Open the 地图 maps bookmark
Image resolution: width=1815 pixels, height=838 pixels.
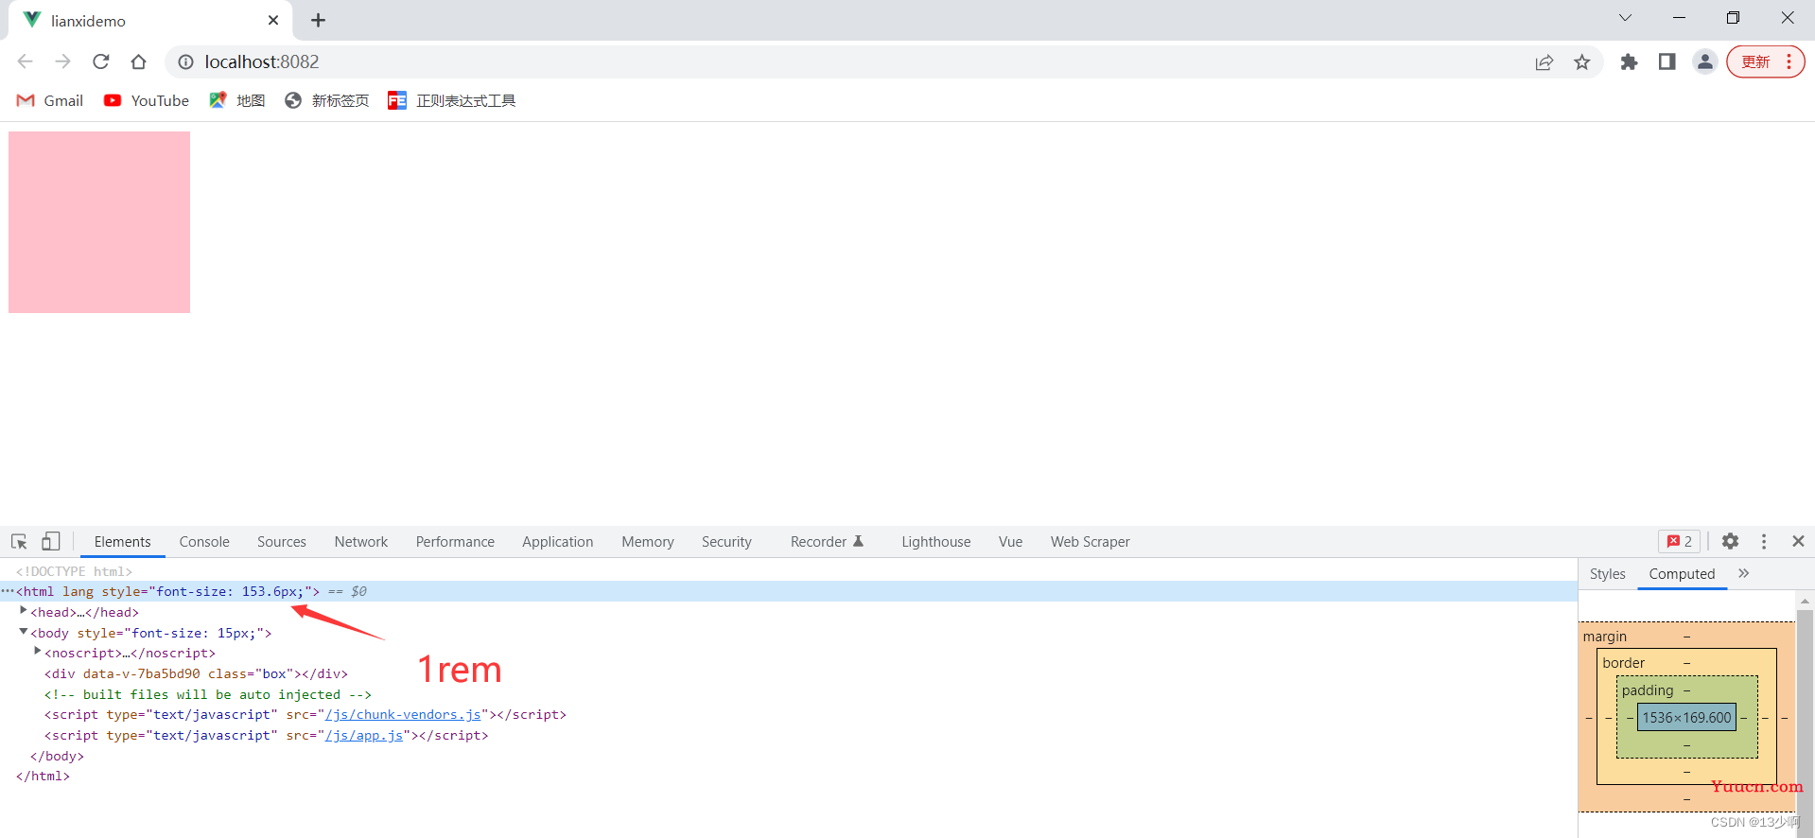(x=236, y=100)
